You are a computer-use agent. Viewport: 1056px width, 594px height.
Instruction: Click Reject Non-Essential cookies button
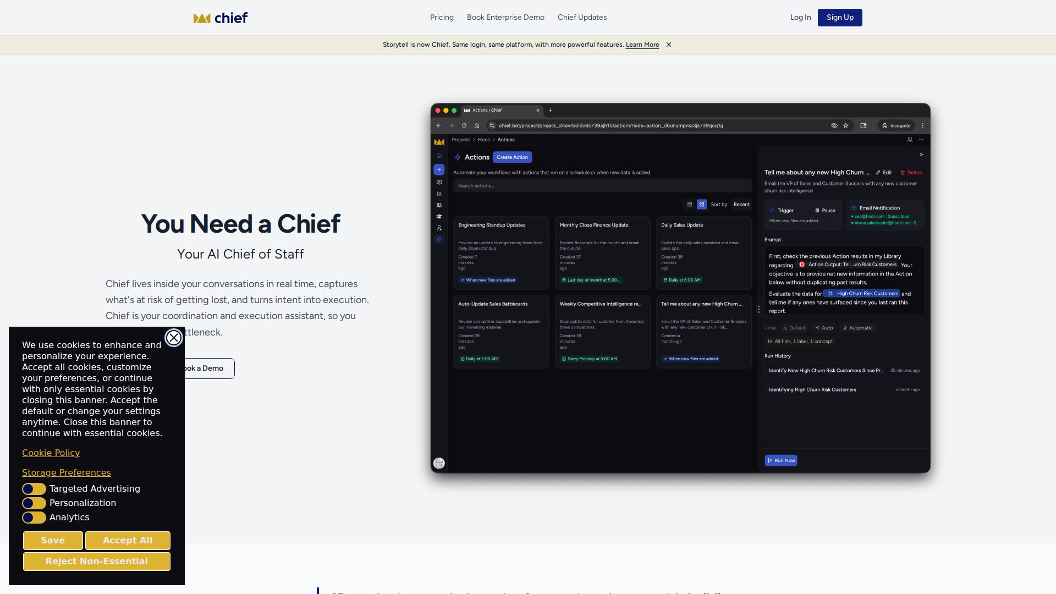coord(97,562)
